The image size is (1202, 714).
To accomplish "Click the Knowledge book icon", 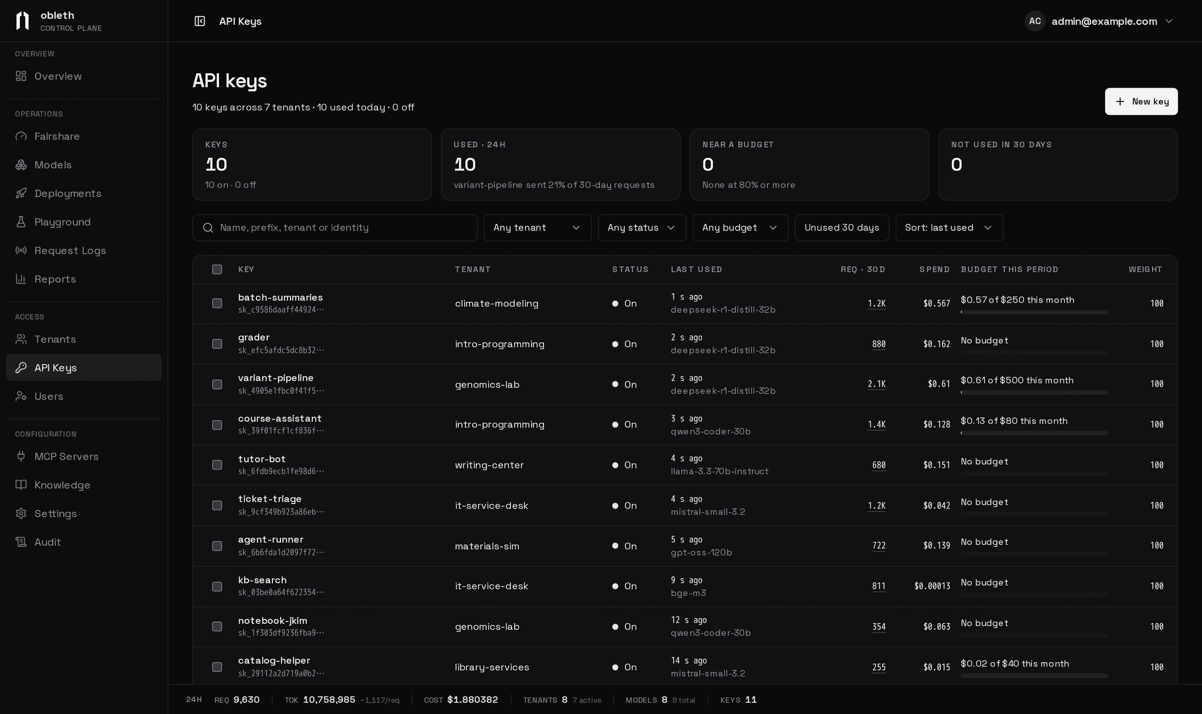I will [x=21, y=485].
